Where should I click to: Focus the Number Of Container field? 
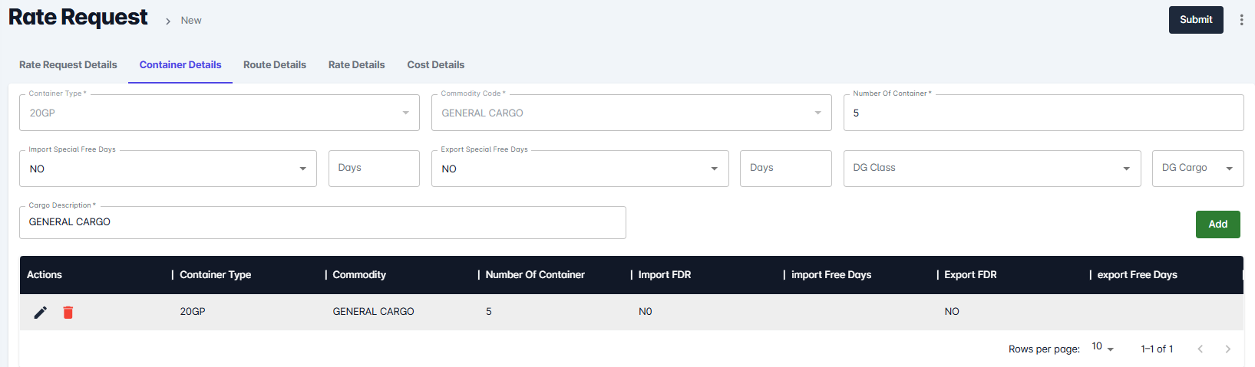tap(1044, 113)
